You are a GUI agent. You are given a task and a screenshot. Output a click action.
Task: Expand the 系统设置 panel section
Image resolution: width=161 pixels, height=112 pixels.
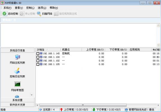(17, 100)
